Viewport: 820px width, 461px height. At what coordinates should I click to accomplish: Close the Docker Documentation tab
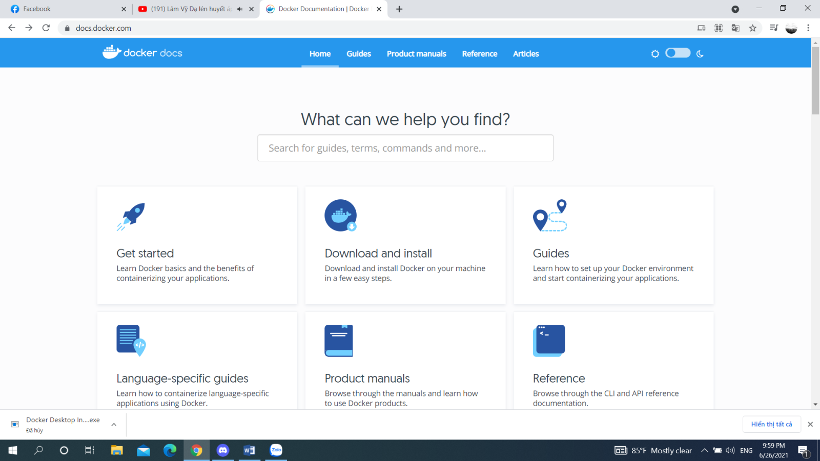(x=379, y=9)
